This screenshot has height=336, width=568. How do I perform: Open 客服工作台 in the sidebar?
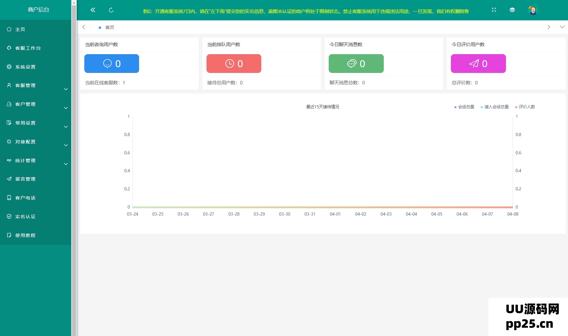(x=28, y=48)
